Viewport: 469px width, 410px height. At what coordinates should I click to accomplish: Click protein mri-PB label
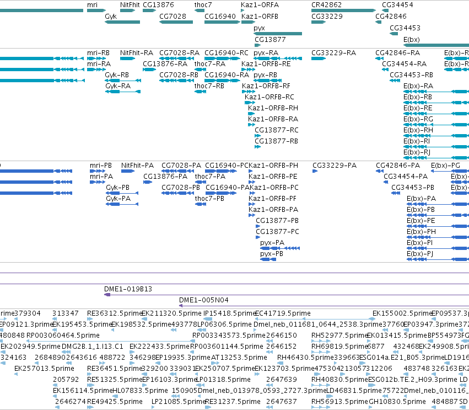coord(101,166)
